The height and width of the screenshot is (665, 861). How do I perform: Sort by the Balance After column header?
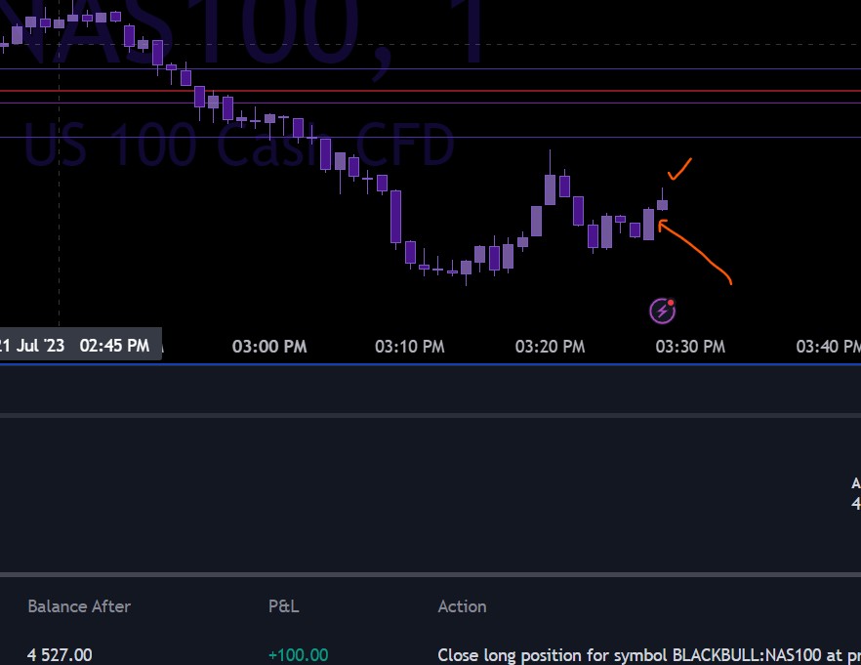click(79, 606)
